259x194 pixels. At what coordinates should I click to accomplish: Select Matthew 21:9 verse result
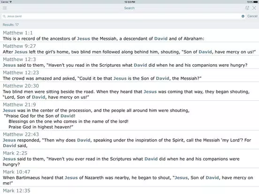(129, 115)
